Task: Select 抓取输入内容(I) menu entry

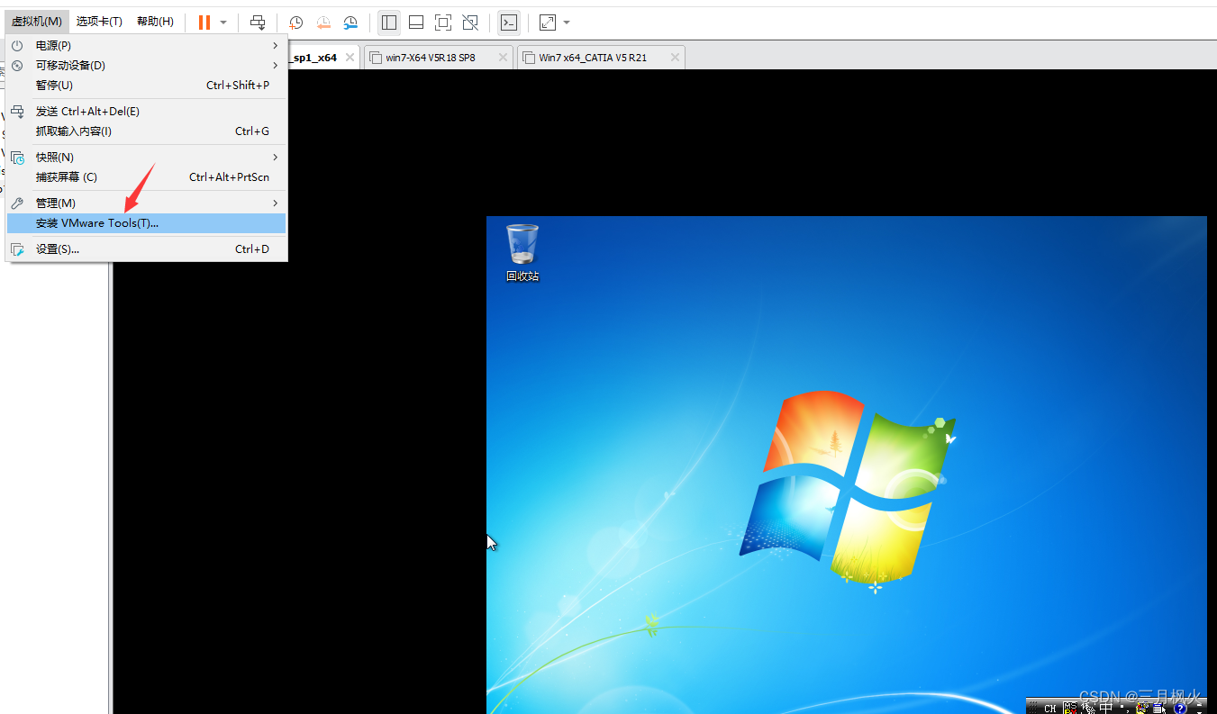Action: pyautogui.click(x=146, y=131)
